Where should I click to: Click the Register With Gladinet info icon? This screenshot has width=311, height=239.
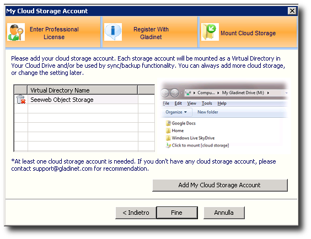(x=113, y=32)
